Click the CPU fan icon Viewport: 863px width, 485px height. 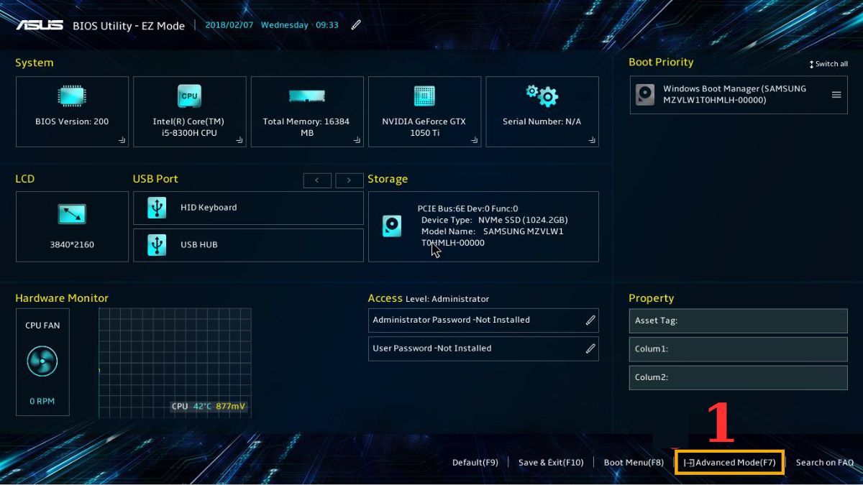point(42,361)
